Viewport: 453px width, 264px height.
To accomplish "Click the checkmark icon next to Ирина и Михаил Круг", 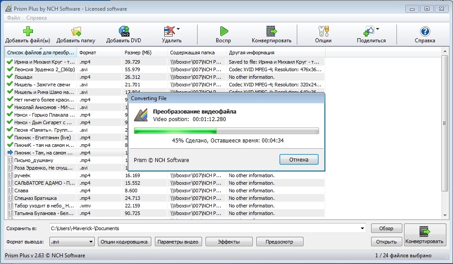I will (10, 61).
